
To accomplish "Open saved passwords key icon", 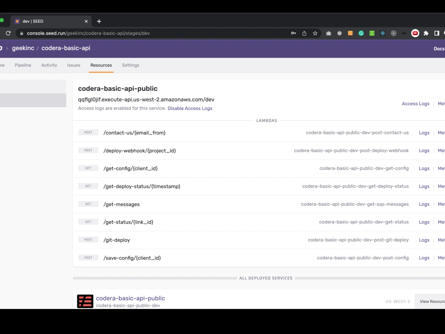I will [x=293, y=33].
